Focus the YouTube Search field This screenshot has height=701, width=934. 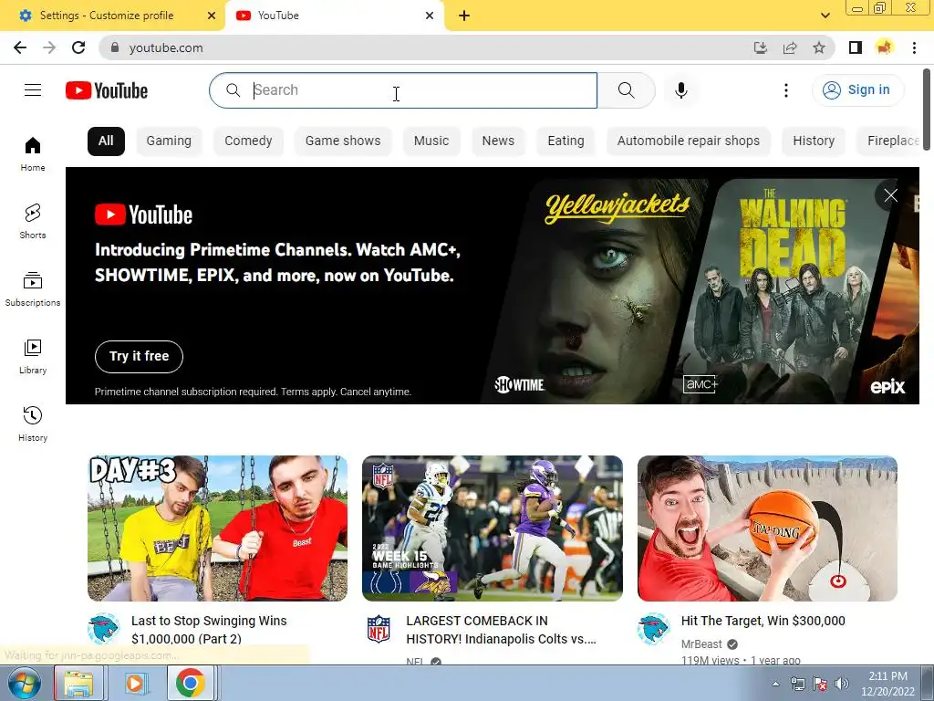tap(403, 90)
